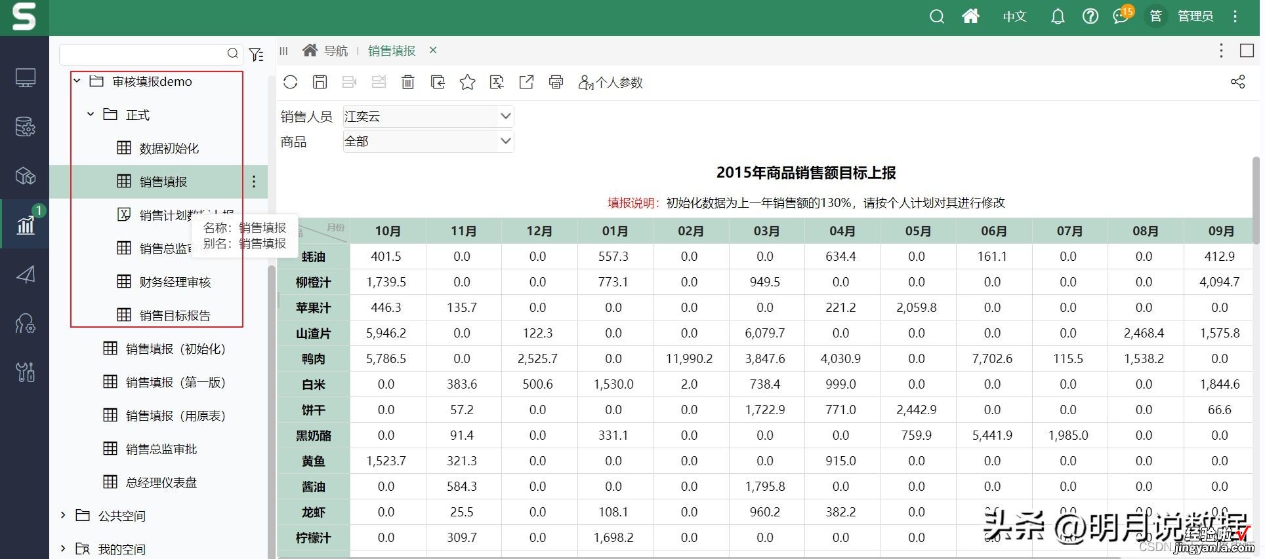Click the maximize square icon in tab bar
The height and width of the screenshot is (559, 1265).
pos(1247,50)
